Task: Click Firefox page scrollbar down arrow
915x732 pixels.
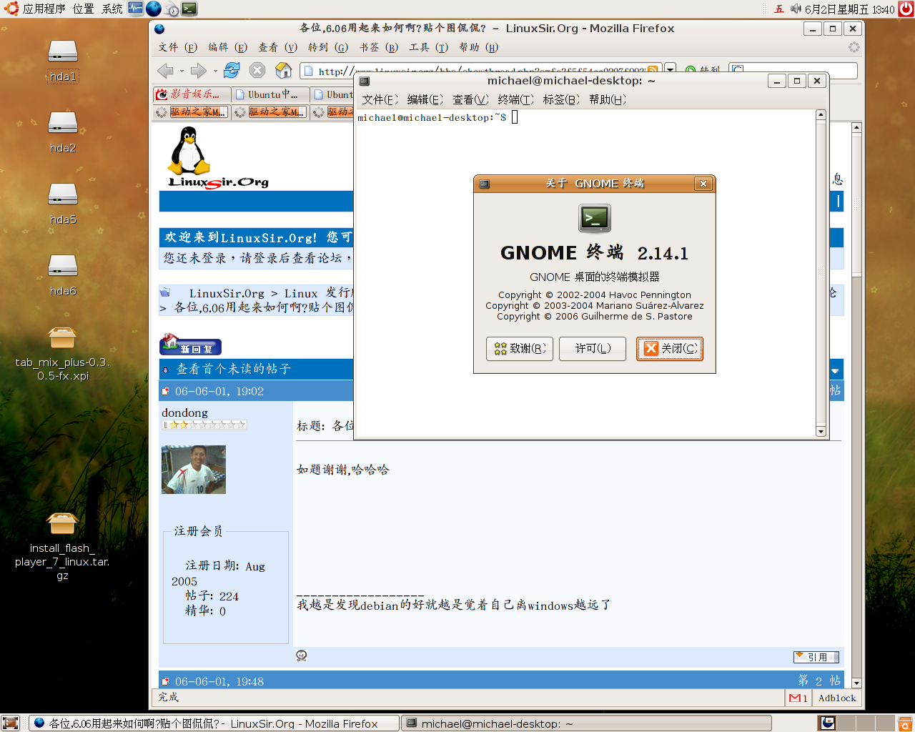Action: click(856, 683)
